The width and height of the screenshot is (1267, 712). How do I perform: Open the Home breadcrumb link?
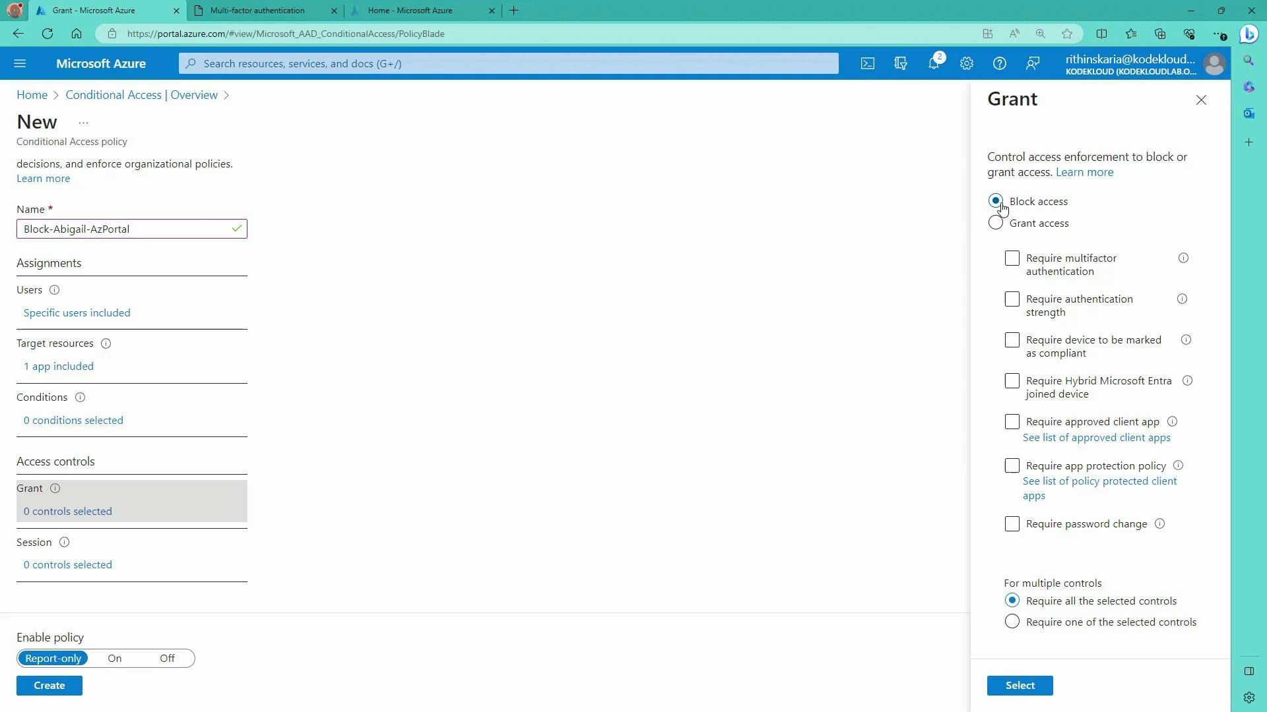tap(32, 95)
